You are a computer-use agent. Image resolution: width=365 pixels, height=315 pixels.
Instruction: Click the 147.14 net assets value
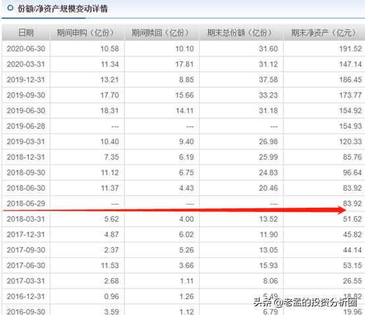[x=351, y=64]
